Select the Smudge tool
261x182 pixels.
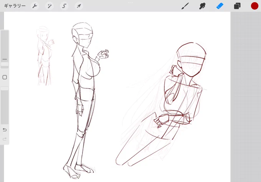pyautogui.click(x=202, y=6)
